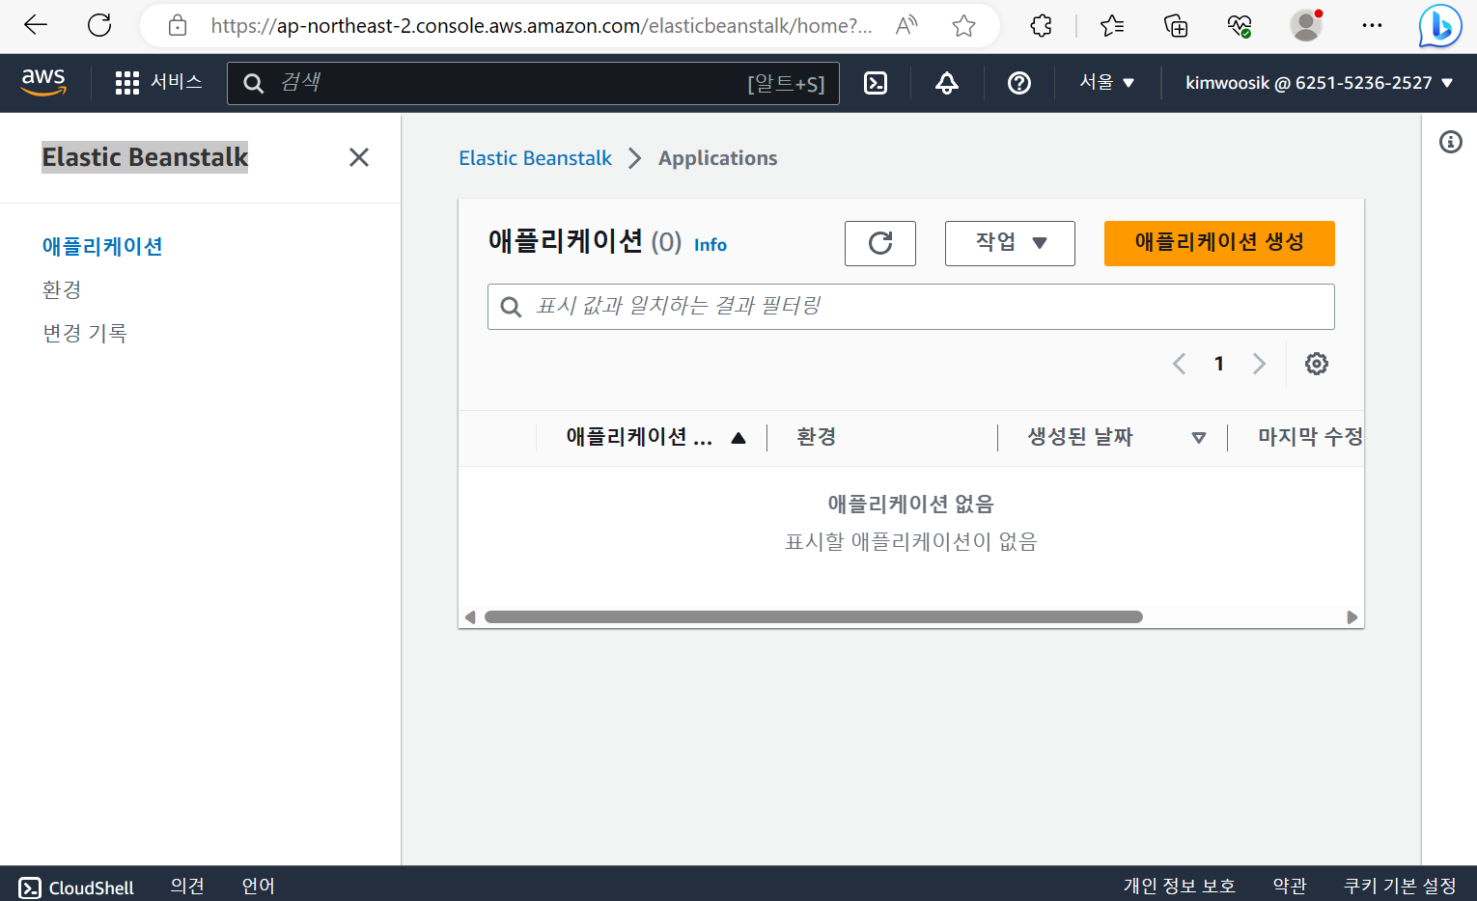
Task: Open the 언어 language footer selector
Action: 258,887
